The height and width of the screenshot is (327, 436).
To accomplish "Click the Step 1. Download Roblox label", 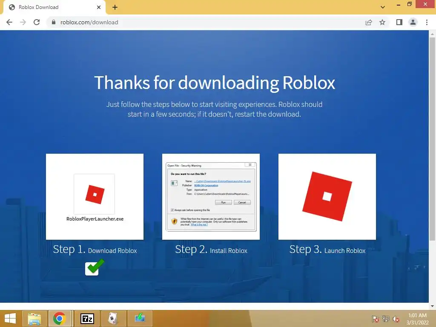I will (95, 250).
